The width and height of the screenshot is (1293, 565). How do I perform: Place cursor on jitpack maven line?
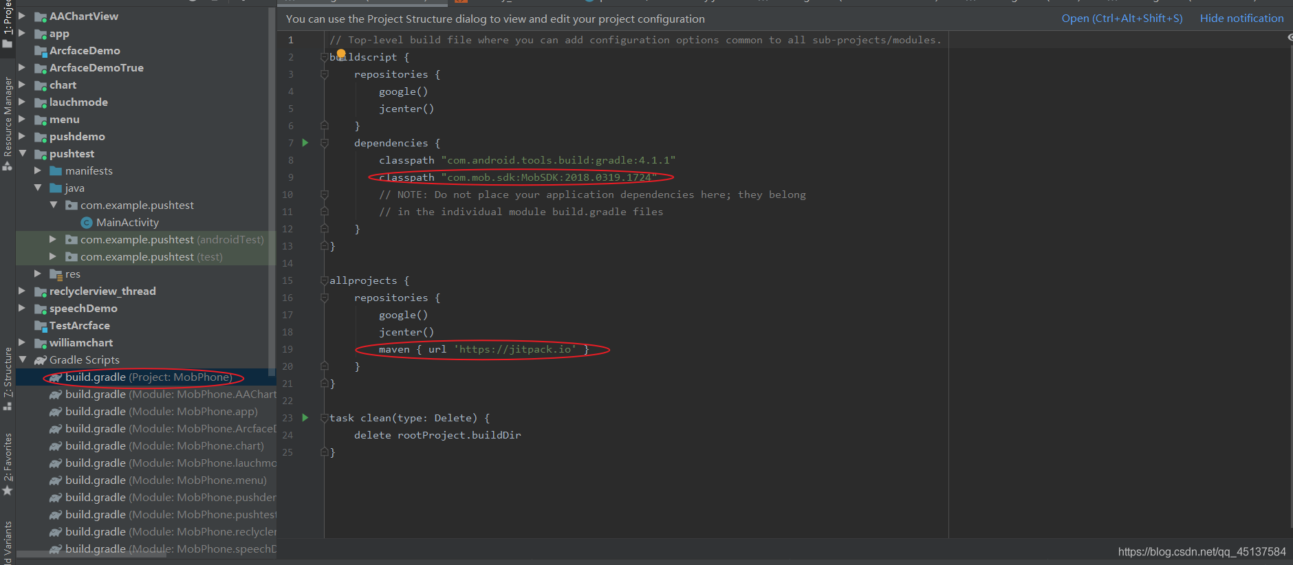[483, 349]
